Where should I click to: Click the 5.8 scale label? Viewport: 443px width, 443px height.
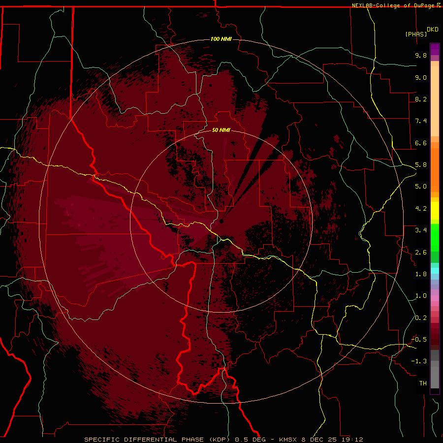421,165
